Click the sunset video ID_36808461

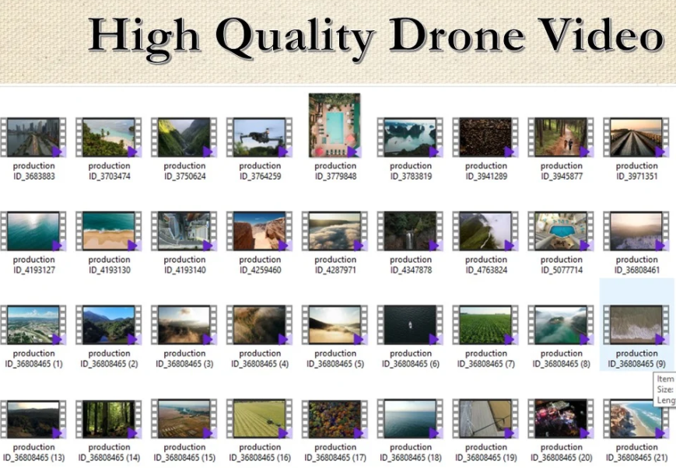[x=636, y=233]
